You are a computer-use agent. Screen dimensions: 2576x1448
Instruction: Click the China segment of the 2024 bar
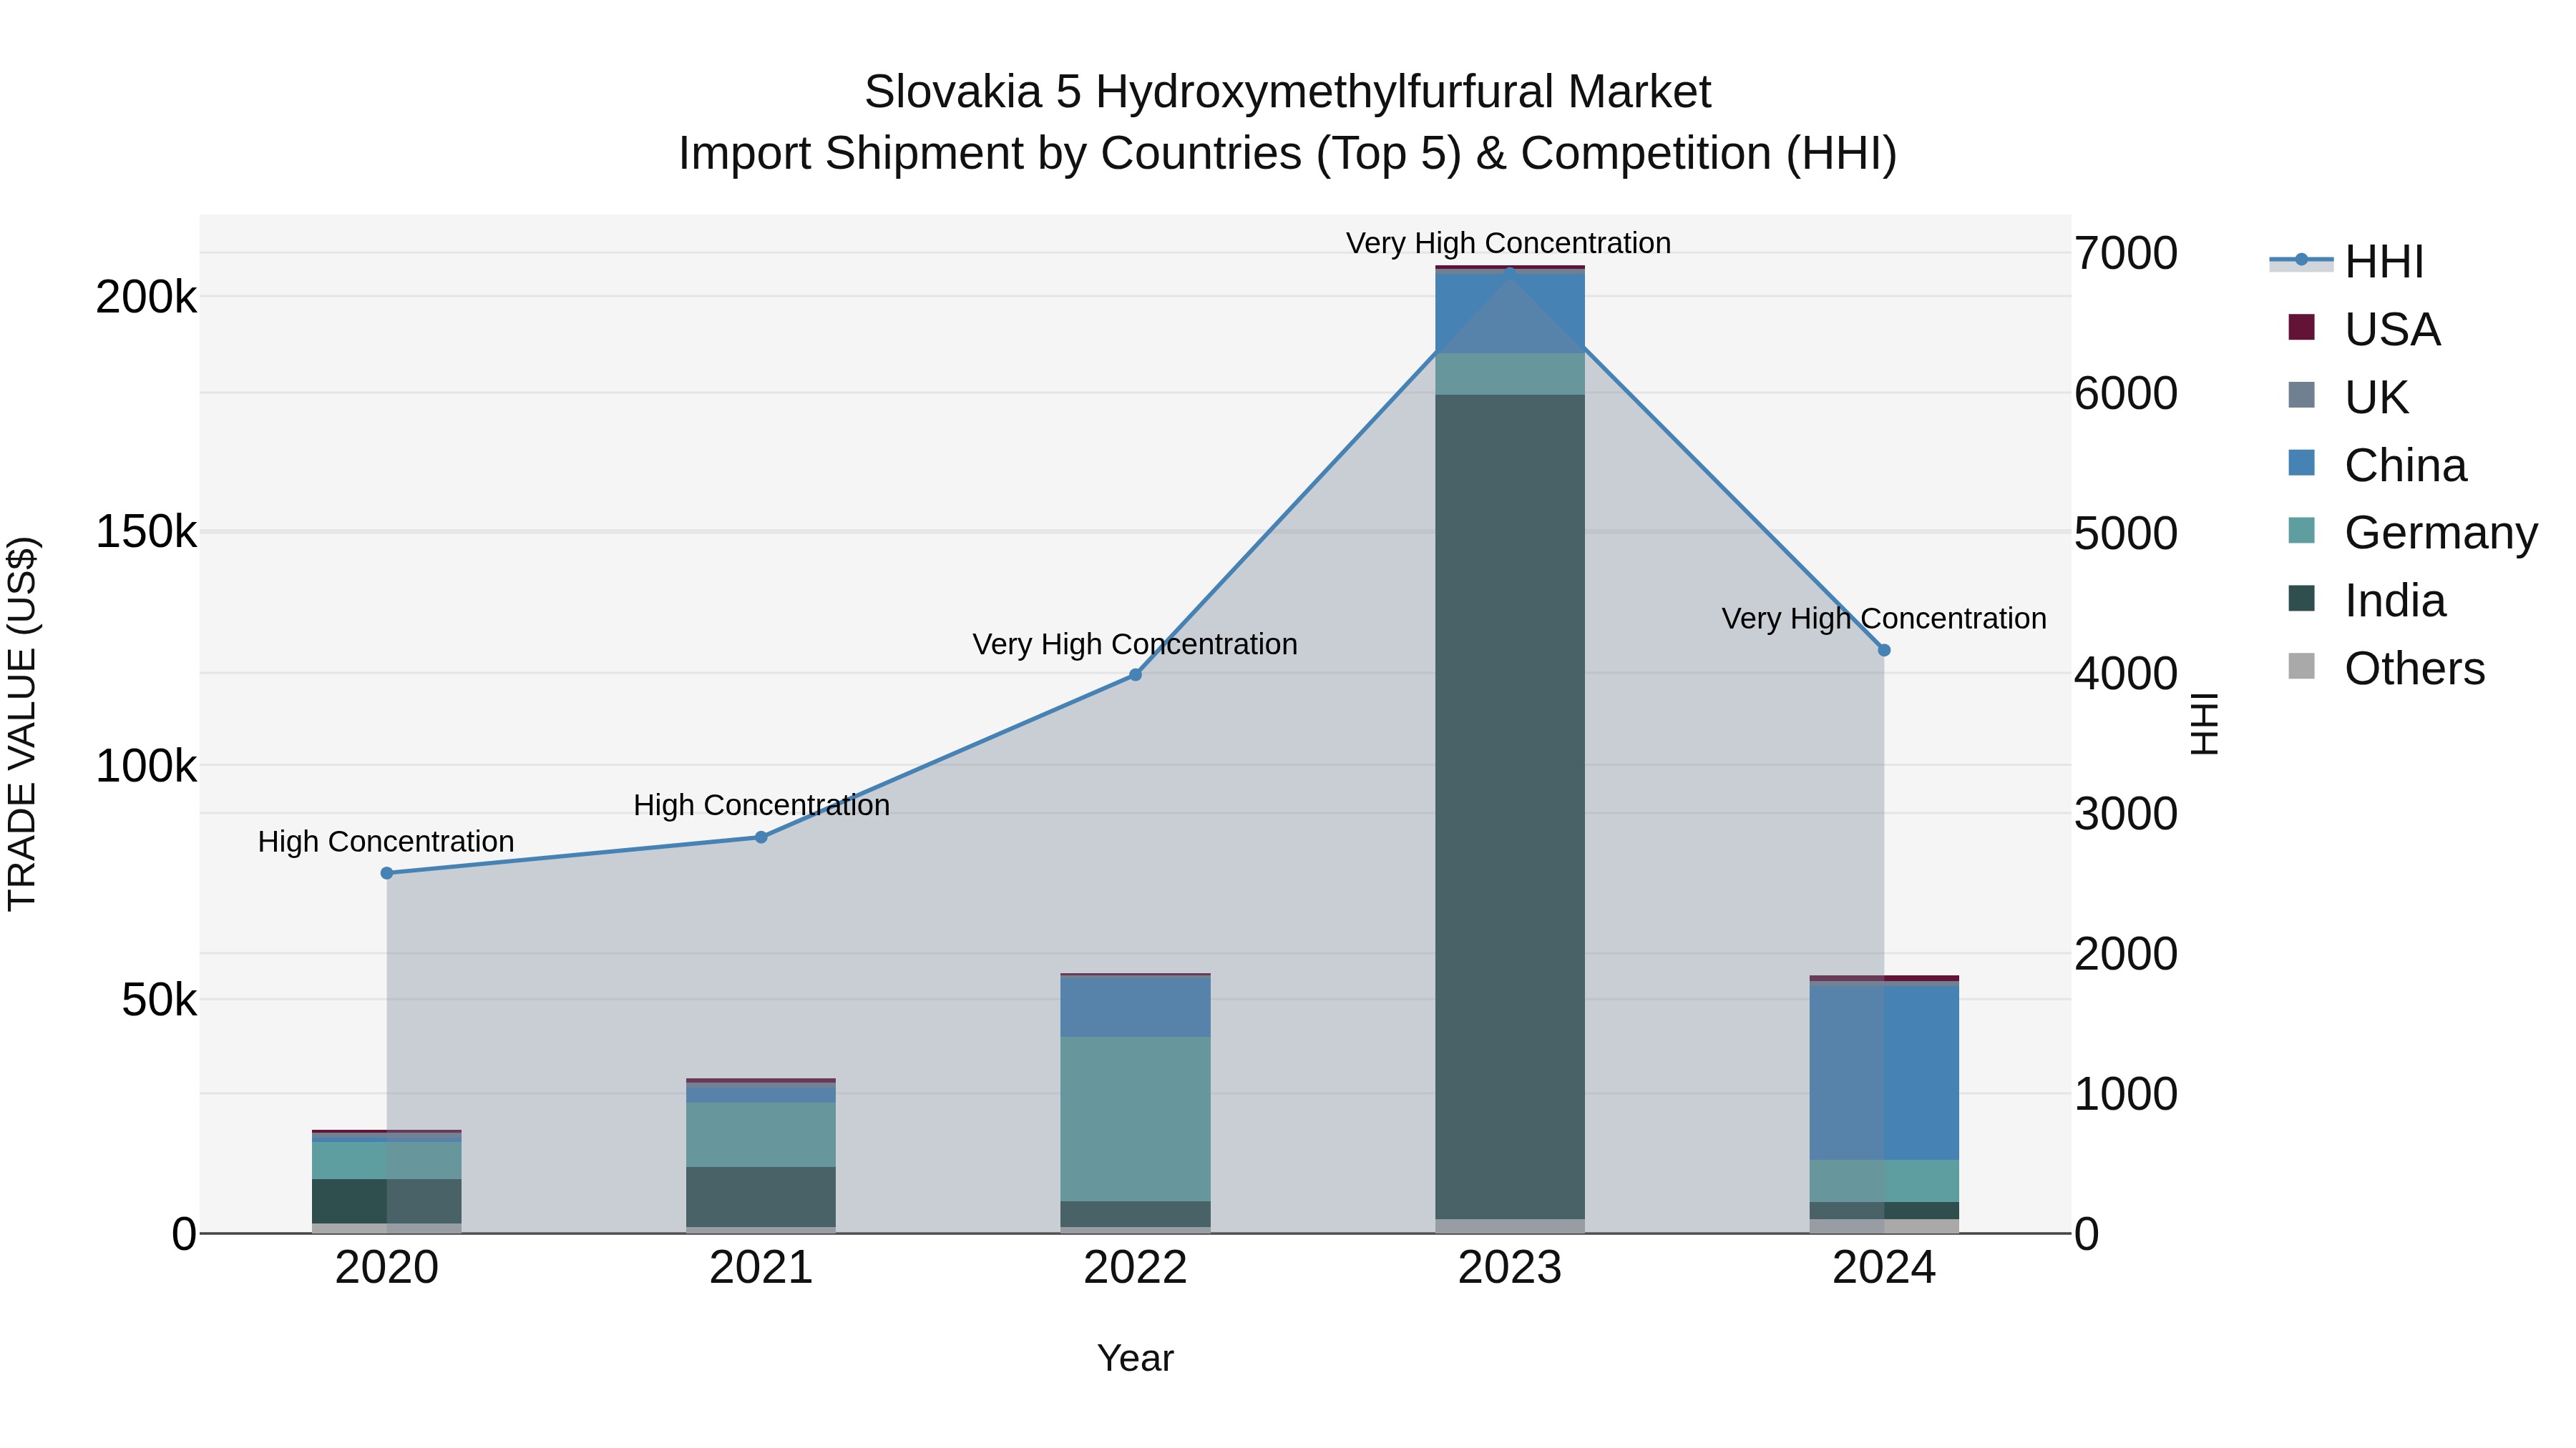click(x=1884, y=1073)
